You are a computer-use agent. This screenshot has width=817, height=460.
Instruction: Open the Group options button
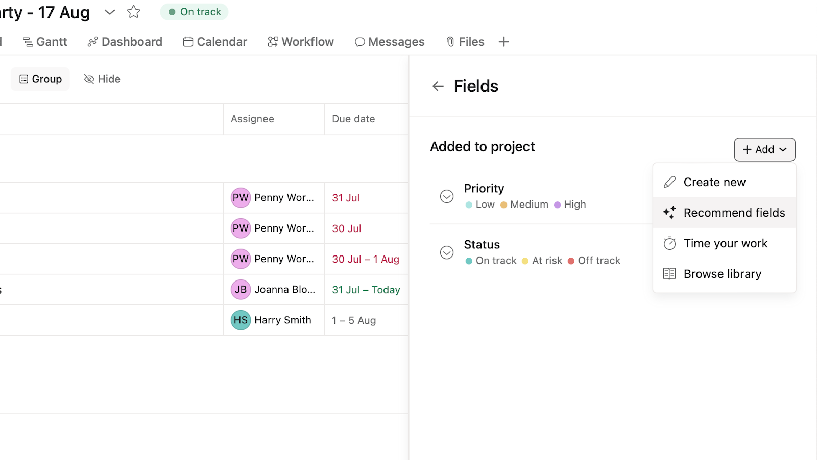pos(40,79)
